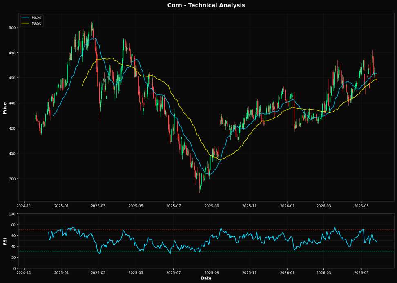Click the 440 price axis tick

coord(13,103)
